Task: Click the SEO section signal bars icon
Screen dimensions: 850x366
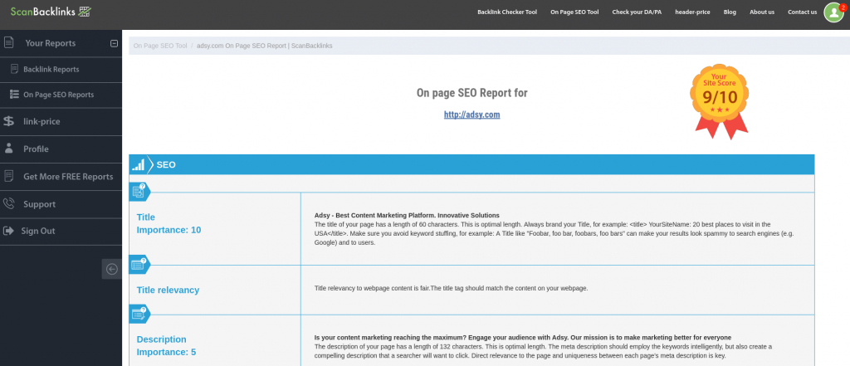Action: [x=139, y=164]
